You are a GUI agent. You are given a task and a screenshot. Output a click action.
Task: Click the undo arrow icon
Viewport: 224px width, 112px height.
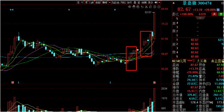[142, 7]
